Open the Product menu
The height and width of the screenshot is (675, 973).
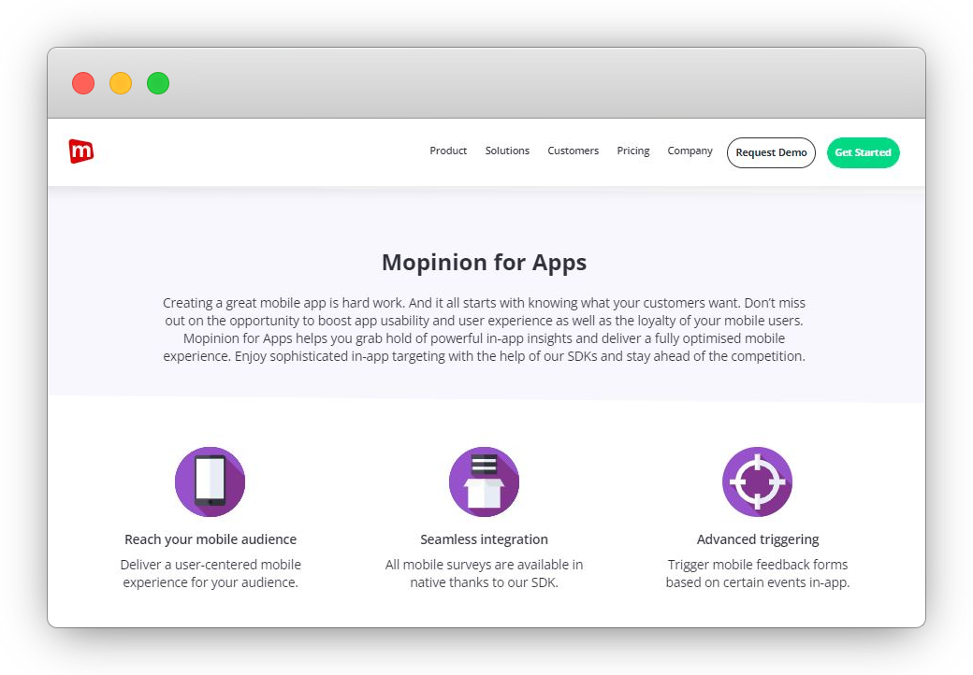(x=448, y=151)
